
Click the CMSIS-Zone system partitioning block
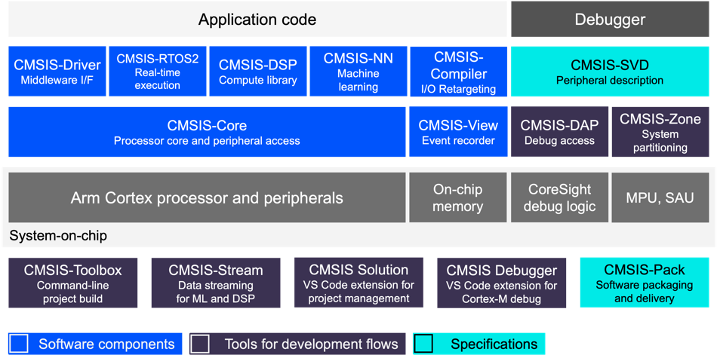(x=660, y=132)
